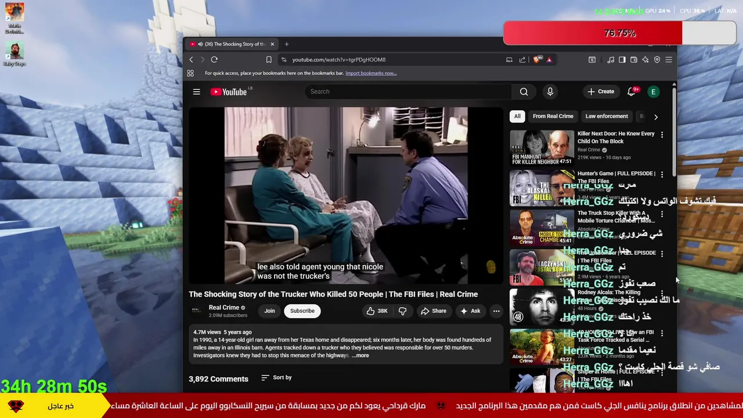Image resolution: width=743 pixels, height=418 pixels.
Task: Bookmark this page with the bookmark icon
Action: point(269,60)
